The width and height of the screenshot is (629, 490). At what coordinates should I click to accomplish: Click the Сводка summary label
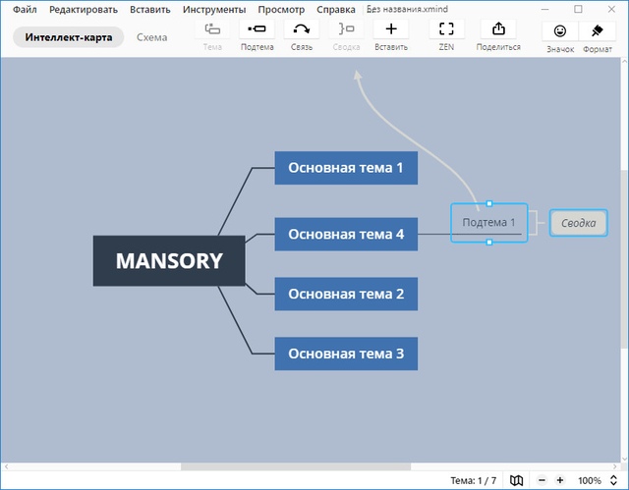click(578, 223)
